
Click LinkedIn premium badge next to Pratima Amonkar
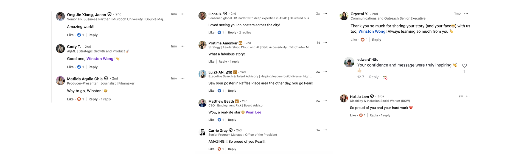(240, 43)
